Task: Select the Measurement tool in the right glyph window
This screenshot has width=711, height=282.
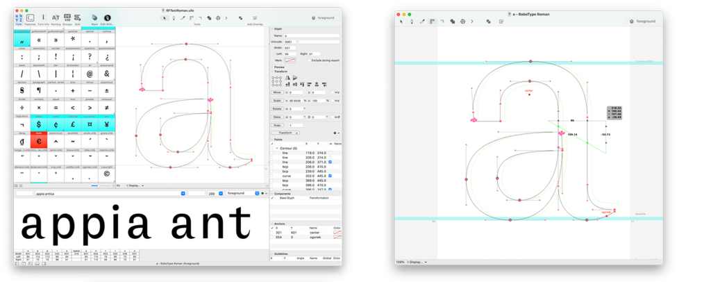Action: [x=432, y=22]
